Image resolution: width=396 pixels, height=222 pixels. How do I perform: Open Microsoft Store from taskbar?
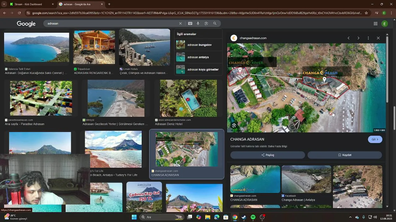226,217
